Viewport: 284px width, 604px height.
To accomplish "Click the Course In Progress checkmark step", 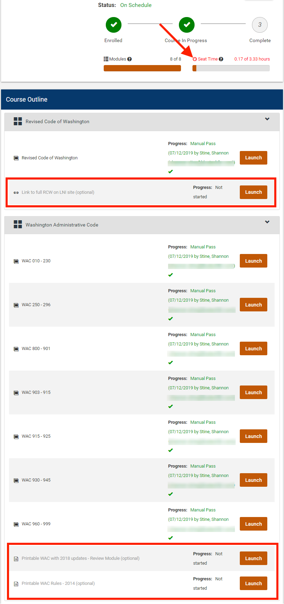I will (187, 25).
